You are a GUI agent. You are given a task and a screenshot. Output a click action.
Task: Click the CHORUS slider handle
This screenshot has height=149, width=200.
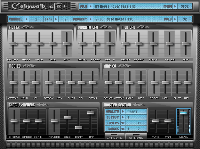(14, 121)
